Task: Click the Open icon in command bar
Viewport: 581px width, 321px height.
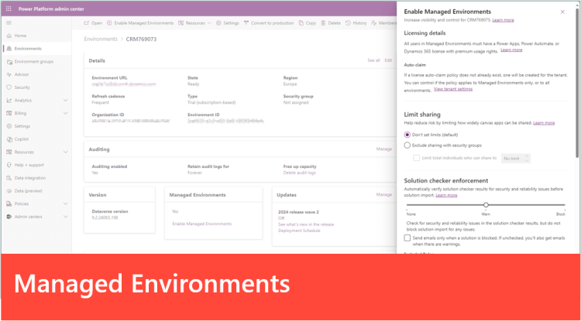Action: [x=87, y=23]
